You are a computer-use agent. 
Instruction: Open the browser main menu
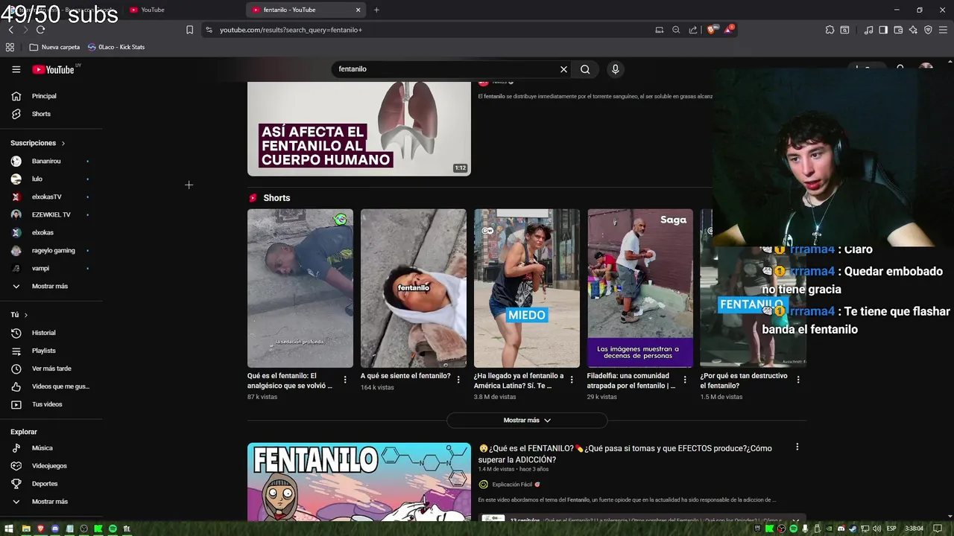[x=944, y=30]
